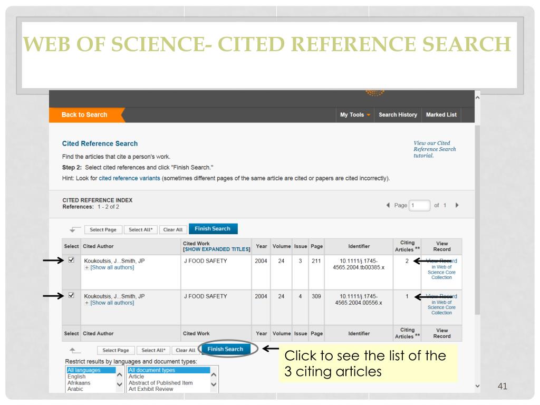This screenshot has width=540, height=405.
Task: Select All document types option
Action: click(x=168, y=370)
